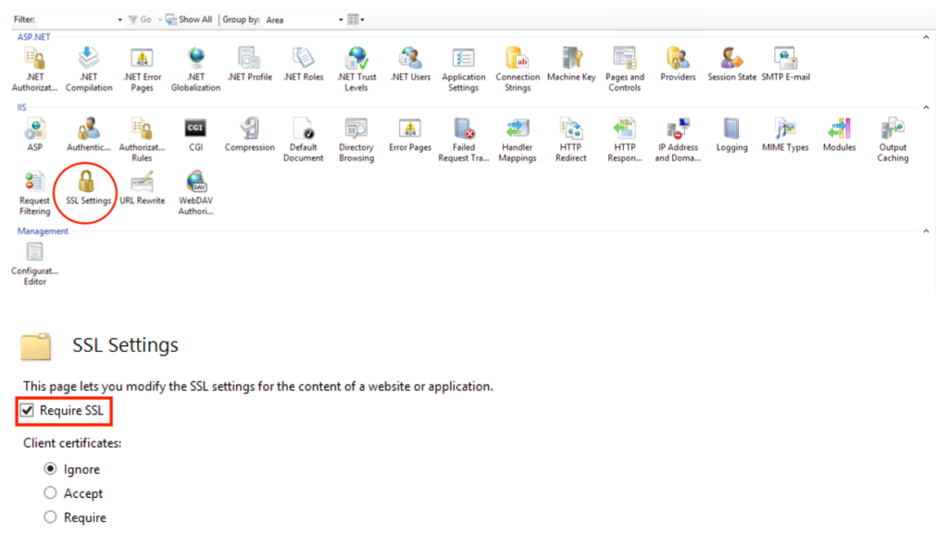The height and width of the screenshot is (534, 948).
Task: Open Configuration Editor feature
Action: 34,264
